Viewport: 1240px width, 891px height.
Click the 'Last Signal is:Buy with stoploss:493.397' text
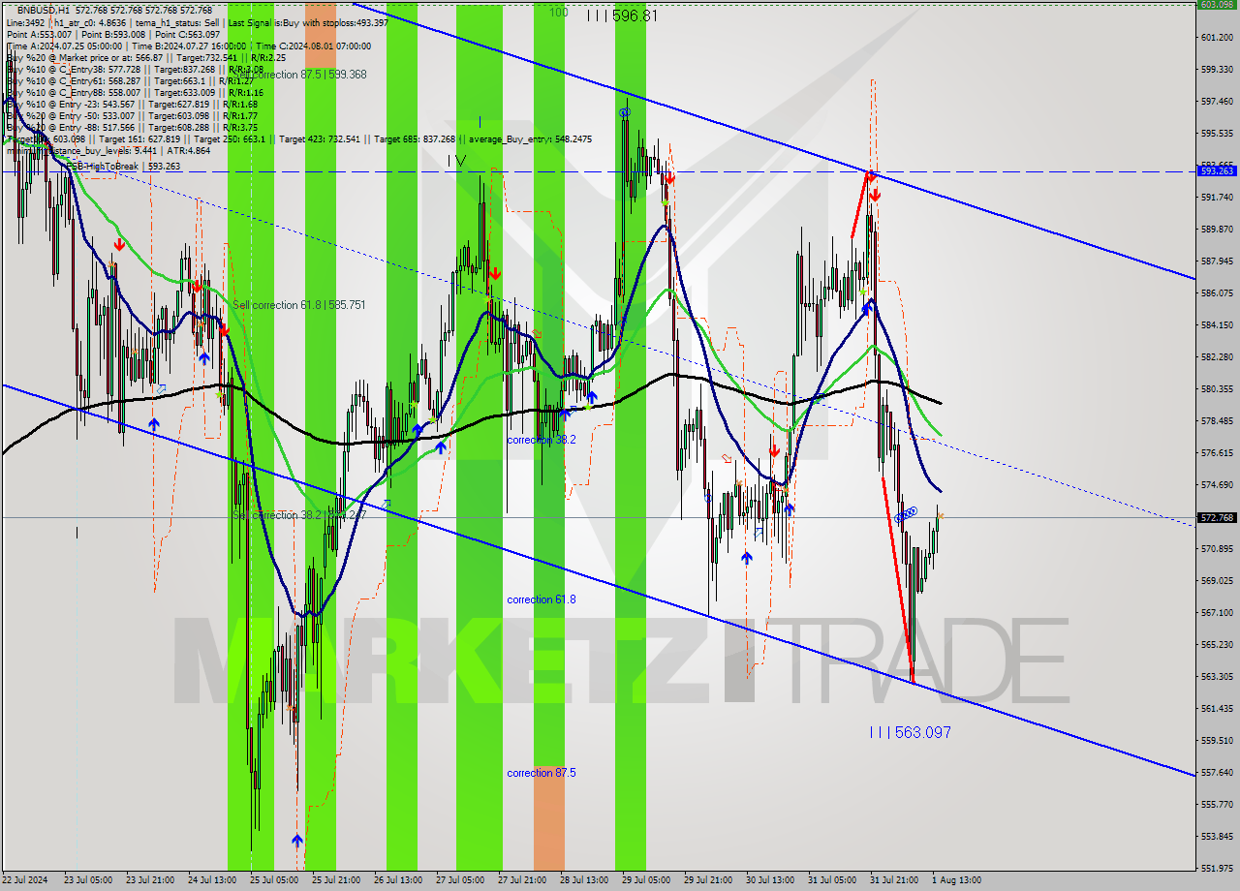tap(308, 21)
